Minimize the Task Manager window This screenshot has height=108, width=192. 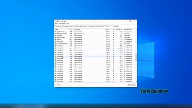[125, 21]
